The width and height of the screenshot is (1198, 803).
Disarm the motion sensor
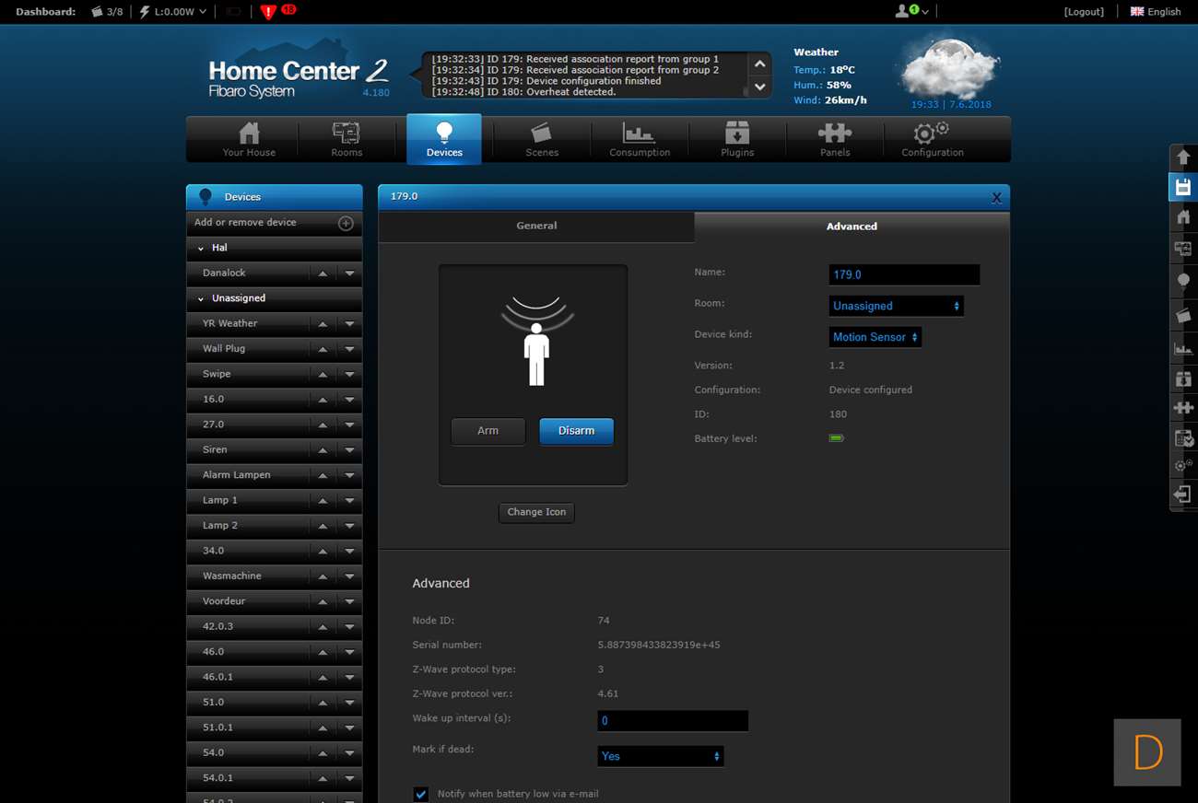click(576, 431)
